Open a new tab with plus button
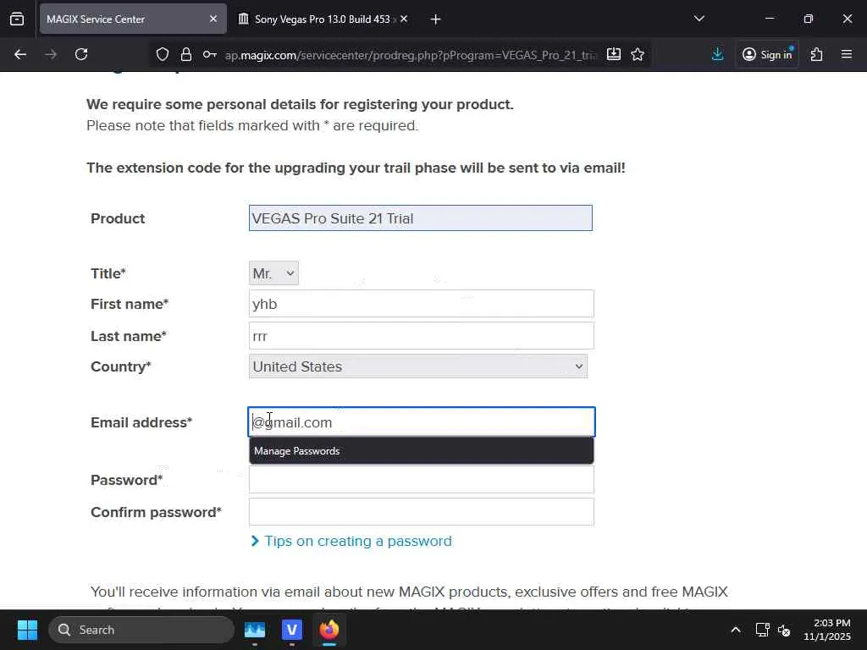The height and width of the screenshot is (650, 867). click(x=436, y=19)
